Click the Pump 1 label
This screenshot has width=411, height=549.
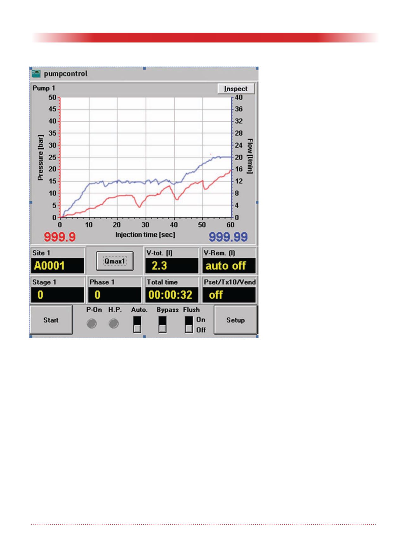[x=44, y=88]
